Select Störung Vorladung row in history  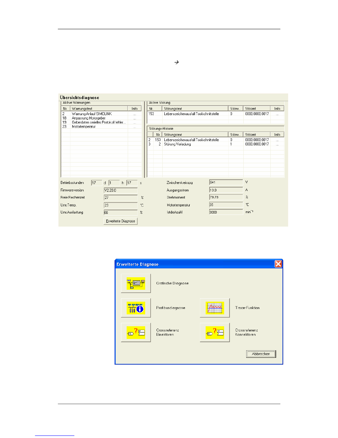[216, 144]
